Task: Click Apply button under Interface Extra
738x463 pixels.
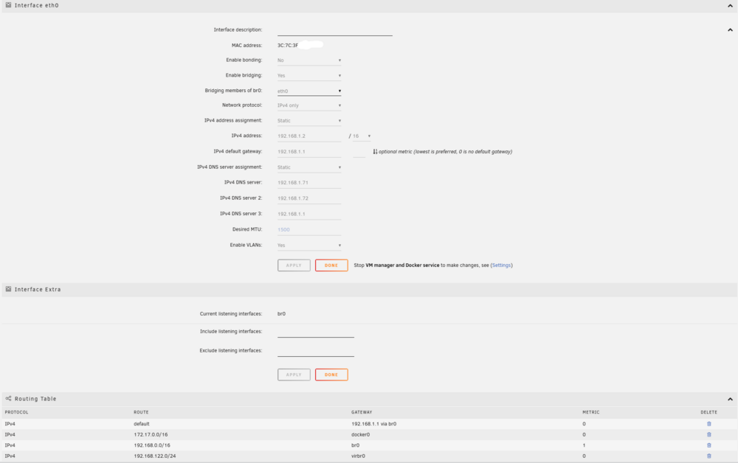Action: point(294,375)
